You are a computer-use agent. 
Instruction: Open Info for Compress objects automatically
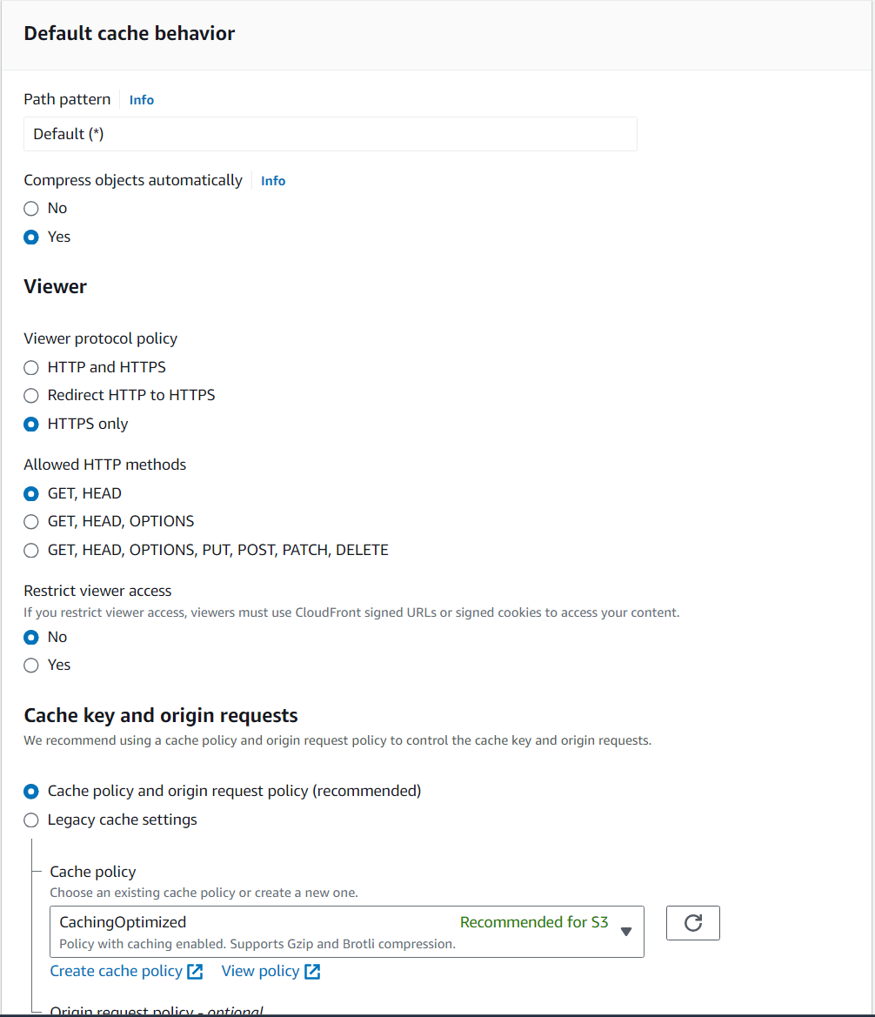(273, 181)
